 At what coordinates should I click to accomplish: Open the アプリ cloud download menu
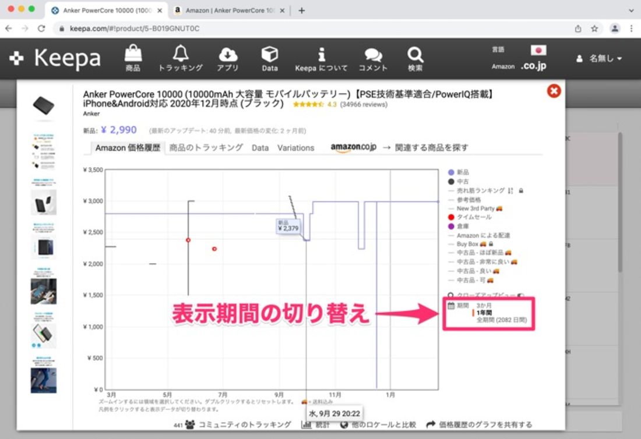(228, 58)
